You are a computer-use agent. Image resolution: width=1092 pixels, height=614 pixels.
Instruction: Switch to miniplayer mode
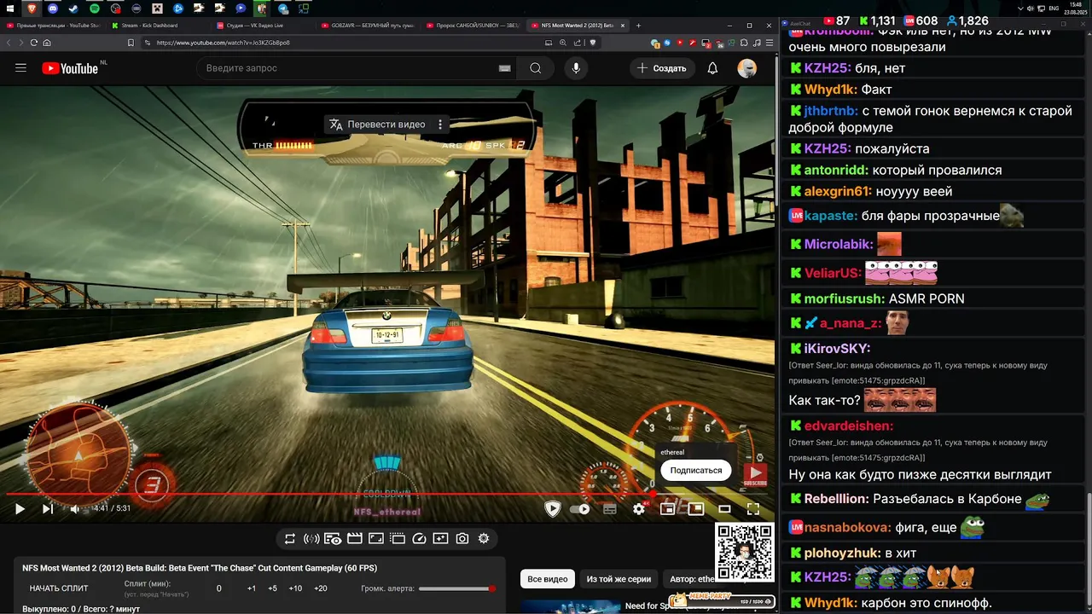click(668, 509)
